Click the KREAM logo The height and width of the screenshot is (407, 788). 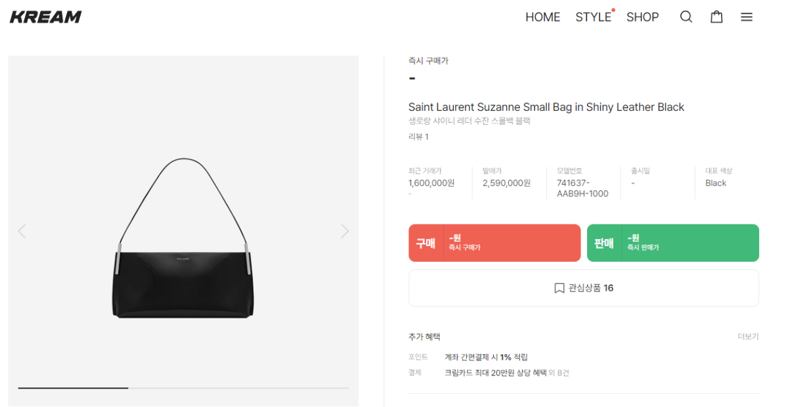pos(46,17)
